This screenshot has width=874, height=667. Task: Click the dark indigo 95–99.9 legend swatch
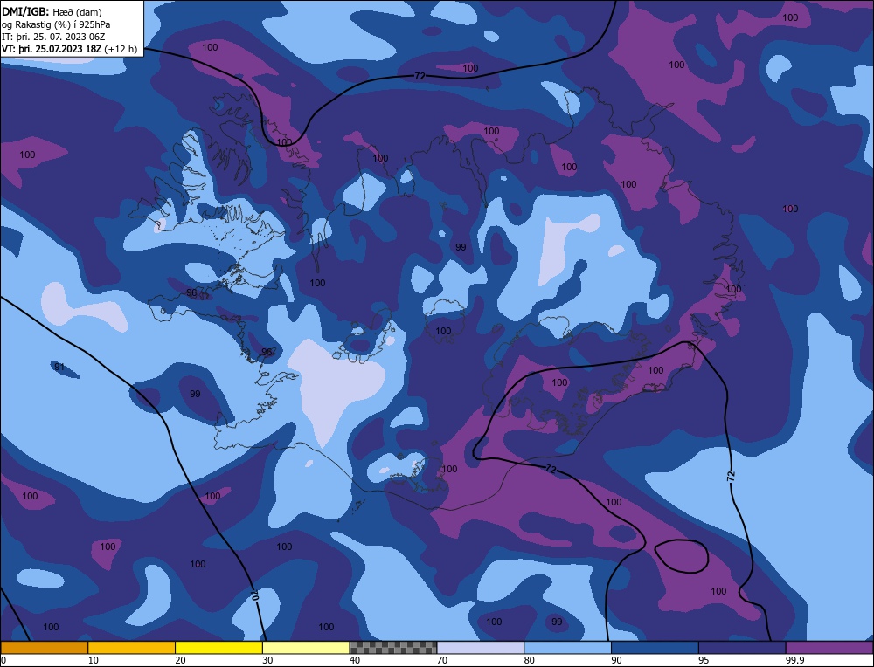click(x=742, y=648)
